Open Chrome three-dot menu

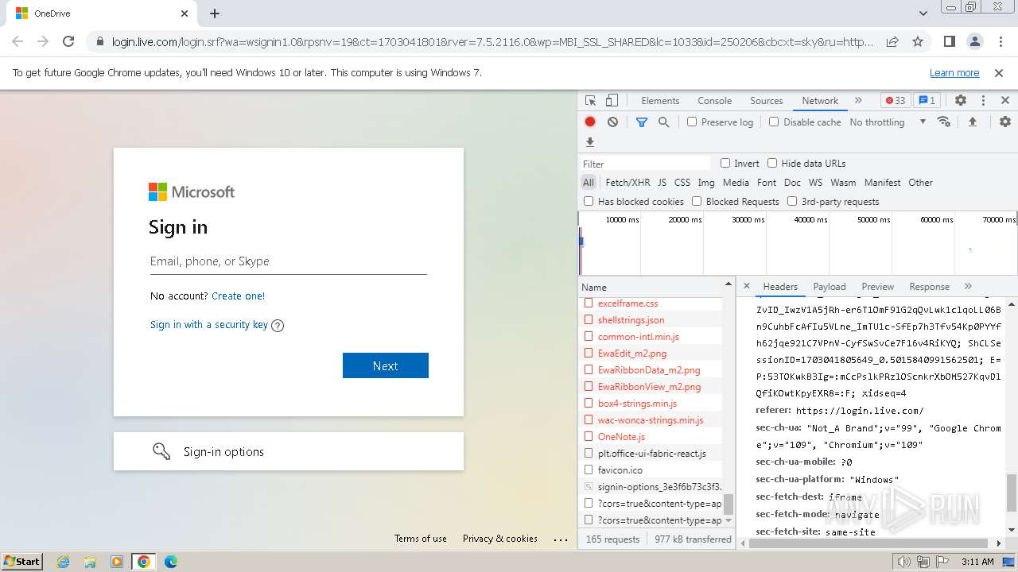[x=1000, y=41]
